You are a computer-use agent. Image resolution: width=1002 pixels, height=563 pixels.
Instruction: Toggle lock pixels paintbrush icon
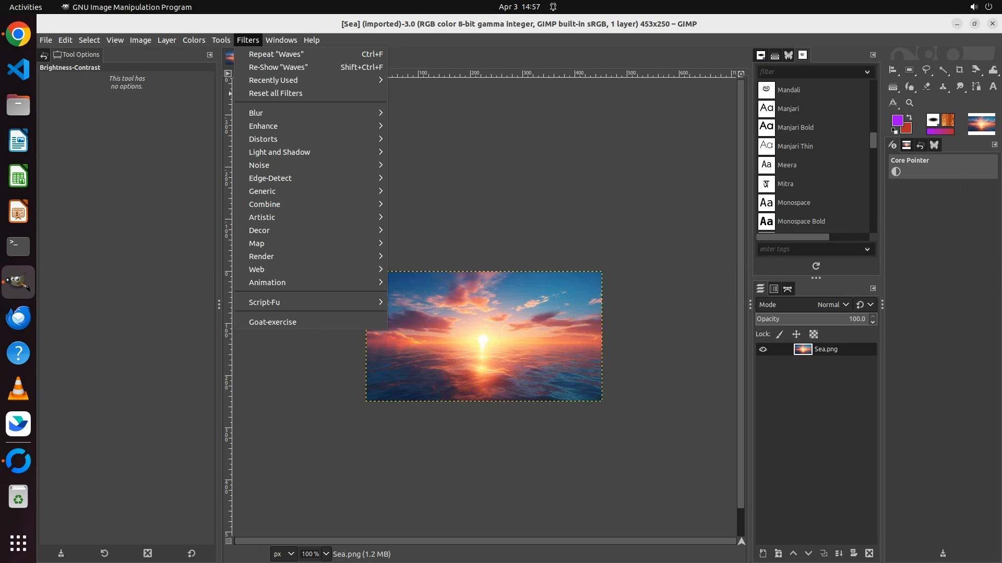tap(780, 334)
